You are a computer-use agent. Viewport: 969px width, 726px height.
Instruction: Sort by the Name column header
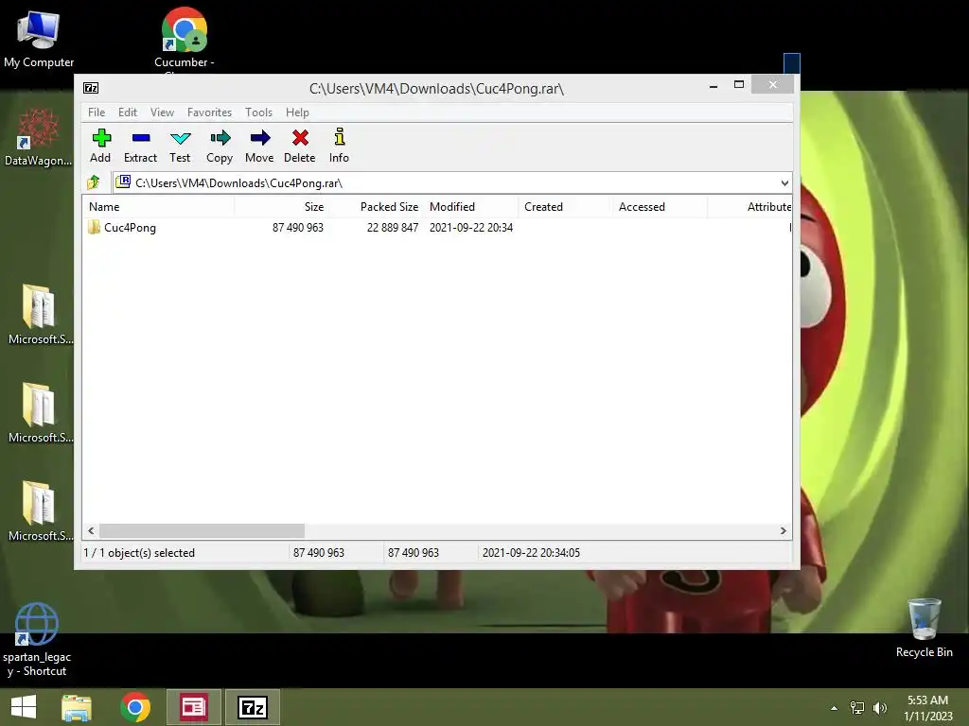tap(158, 207)
